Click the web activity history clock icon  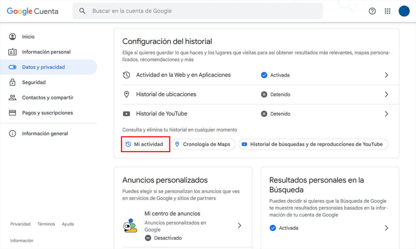click(x=127, y=75)
